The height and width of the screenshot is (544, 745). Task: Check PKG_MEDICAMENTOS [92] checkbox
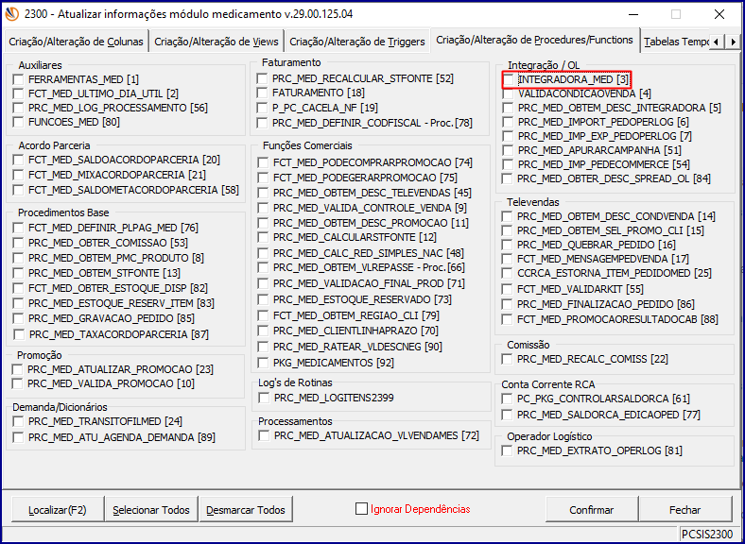pyautogui.click(x=263, y=364)
